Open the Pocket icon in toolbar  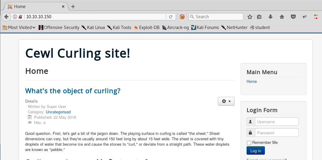(293, 17)
